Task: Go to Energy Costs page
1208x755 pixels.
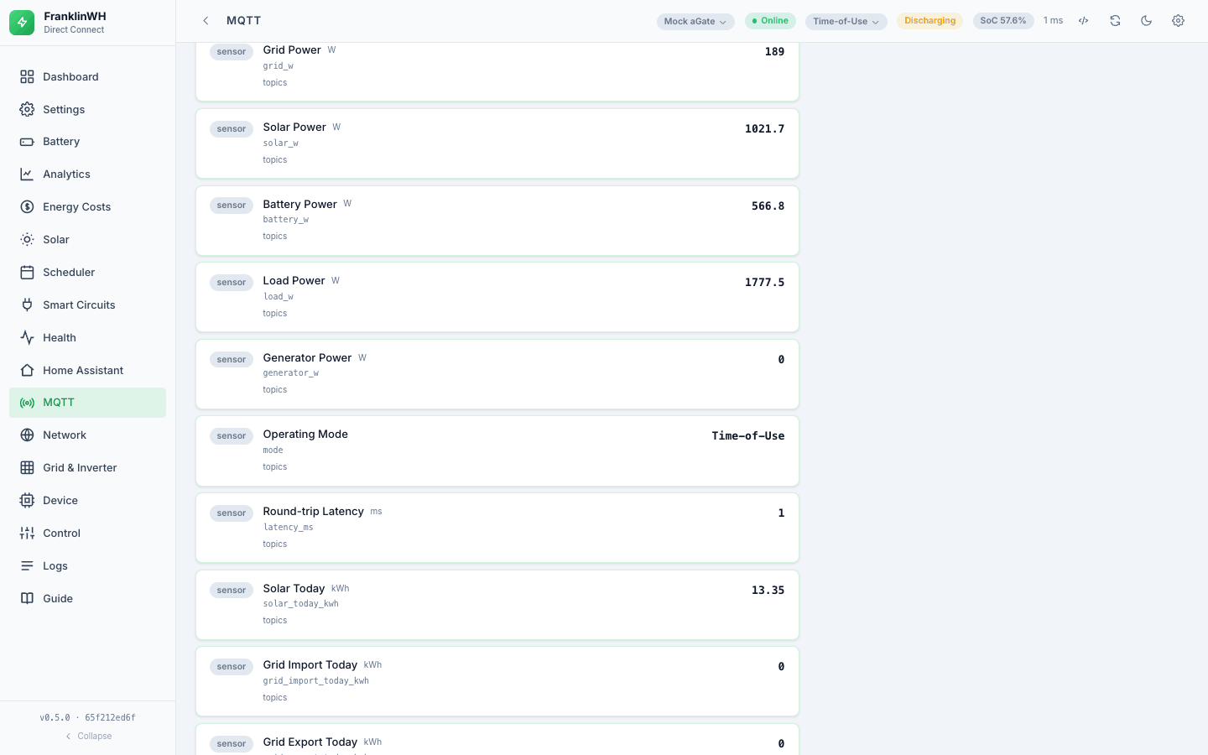Action: pos(87,207)
